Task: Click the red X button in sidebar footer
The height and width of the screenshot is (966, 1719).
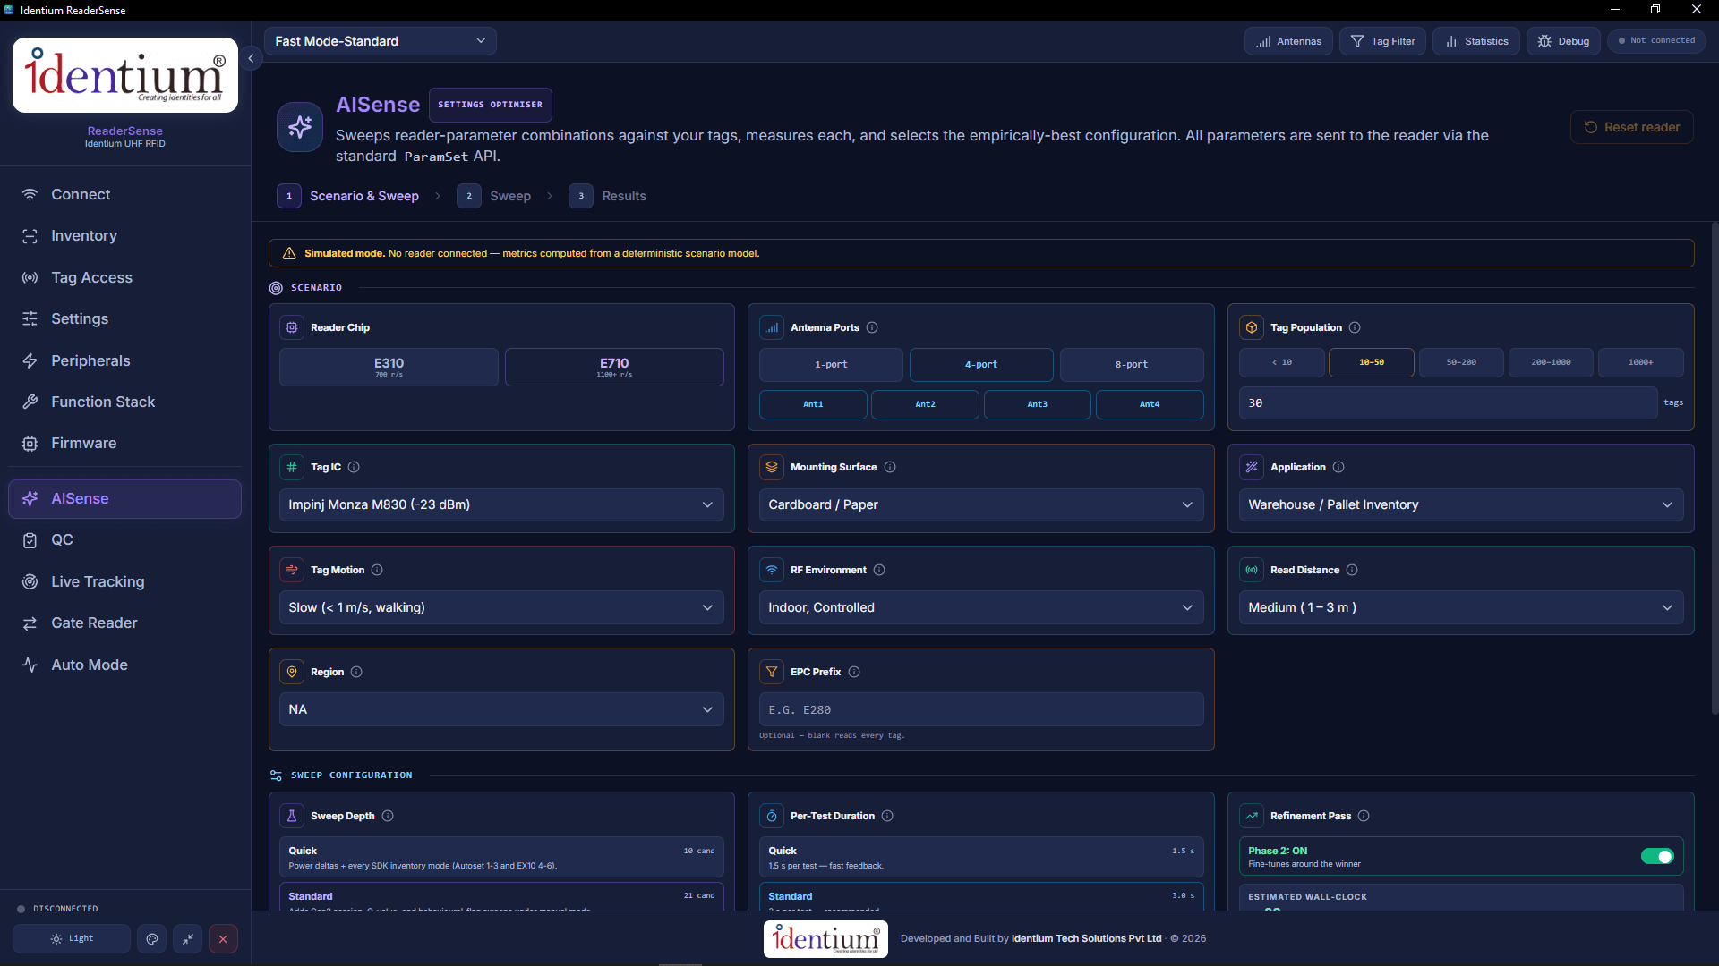Action: 223,938
